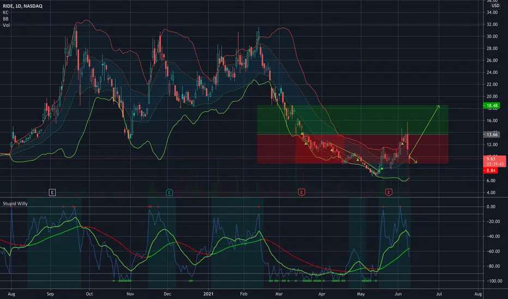
Task: Click the red E earnings marker near June
Action: [x=389, y=192]
